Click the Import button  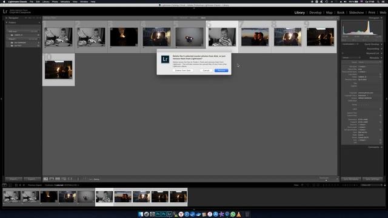(13, 179)
